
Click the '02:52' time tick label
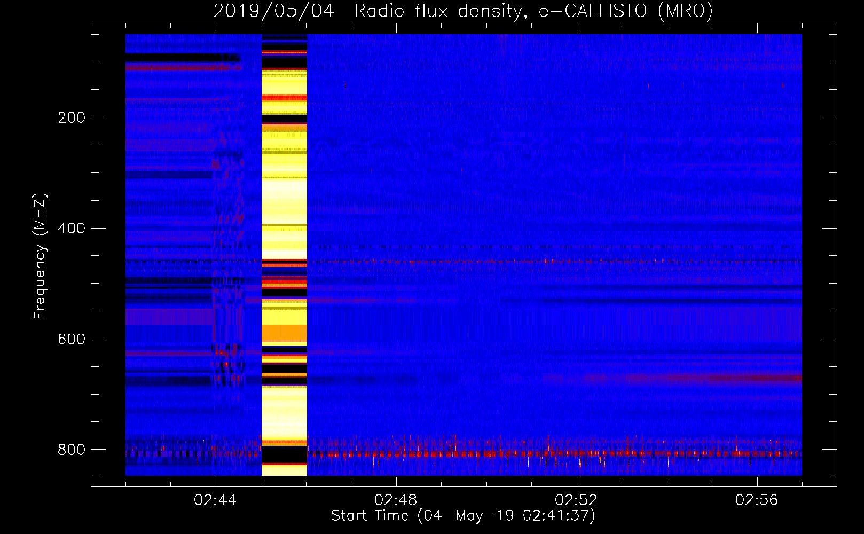[576, 500]
